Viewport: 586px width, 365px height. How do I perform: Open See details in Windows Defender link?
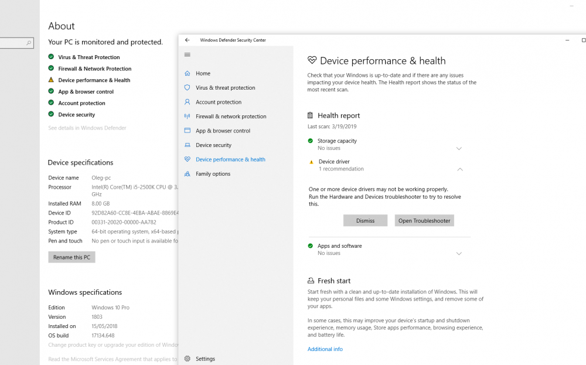pyautogui.click(x=87, y=128)
